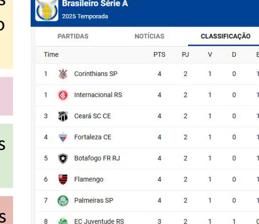
Task: Switch to the PARTIDAS tab
Action: [x=73, y=36]
